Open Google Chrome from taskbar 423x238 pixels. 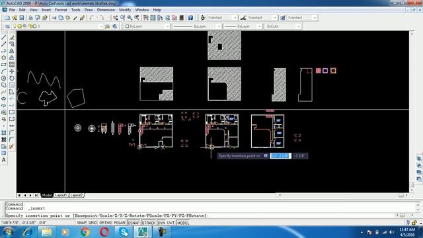click(x=85, y=232)
